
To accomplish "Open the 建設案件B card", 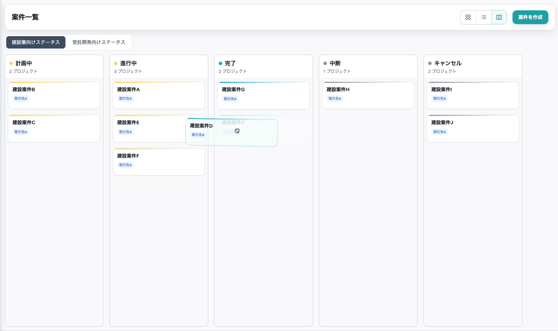I will pyautogui.click(x=54, y=95).
